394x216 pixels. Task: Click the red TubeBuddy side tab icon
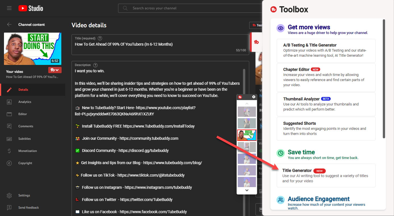pyautogui.click(x=256, y=42)
